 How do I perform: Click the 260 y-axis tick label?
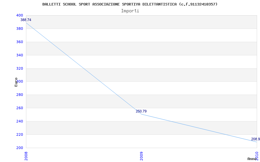coord(19,108)
